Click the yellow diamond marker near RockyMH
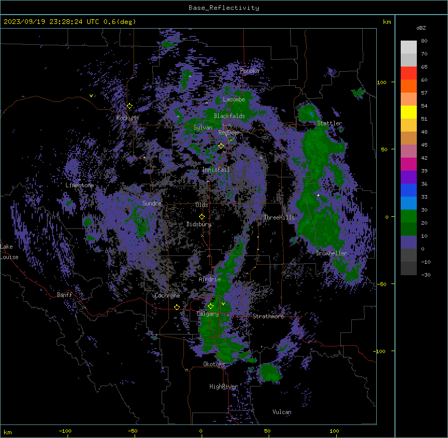 [129, 106]
